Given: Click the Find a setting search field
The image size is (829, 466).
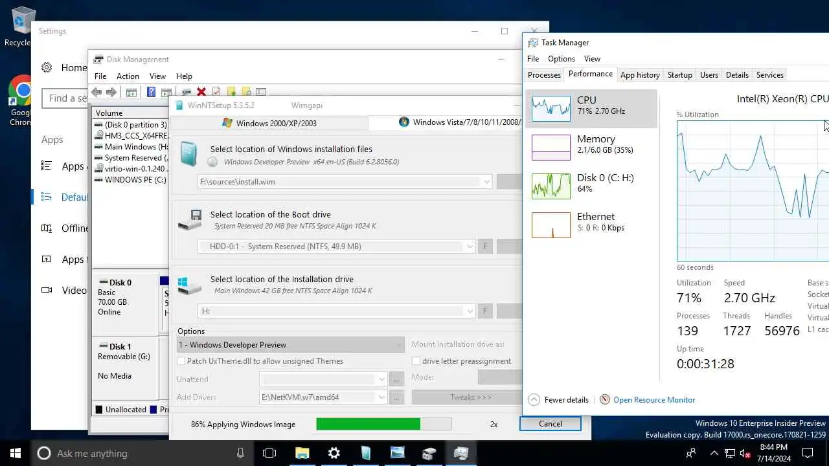Looking at the screenshot, I should click(x=65, y=98).
